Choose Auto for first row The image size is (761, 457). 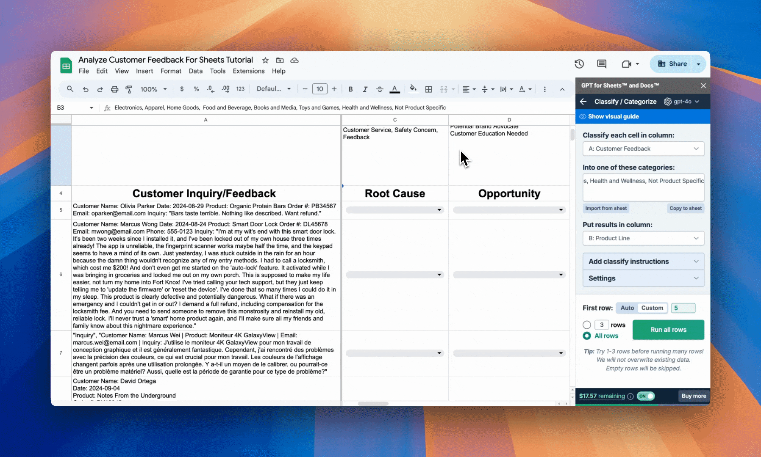pos(627,308)
